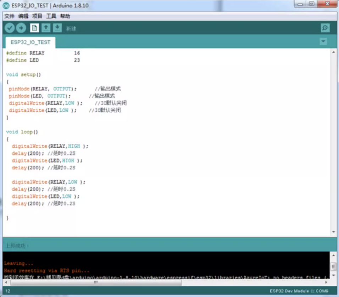This screenshot has width=339, height=297.
Task: Expand the tab options dropdown arrow
Action: pyautogui.click(x=323, y=41)
